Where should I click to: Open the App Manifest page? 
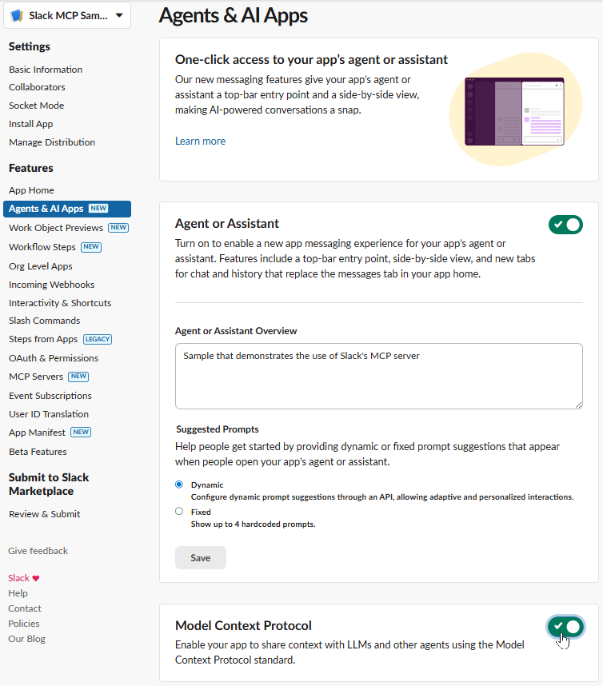click(x=38, y=433)
